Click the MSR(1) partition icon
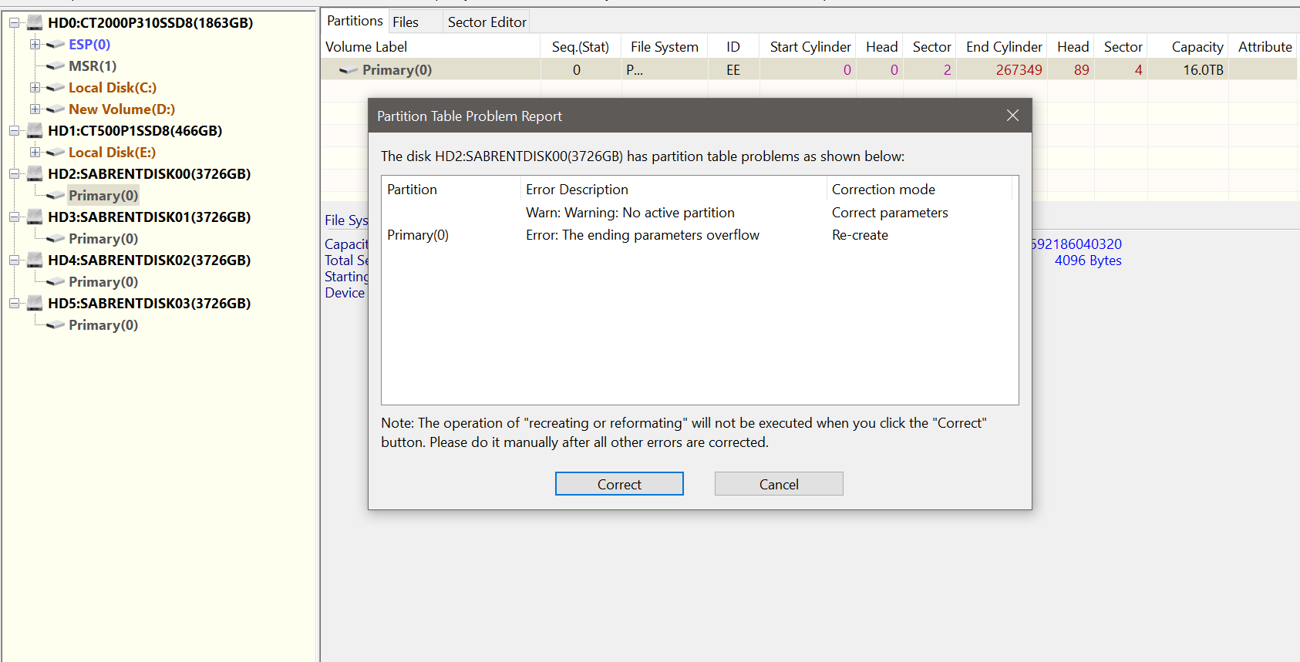1300x662 pixels. point(56,66)
